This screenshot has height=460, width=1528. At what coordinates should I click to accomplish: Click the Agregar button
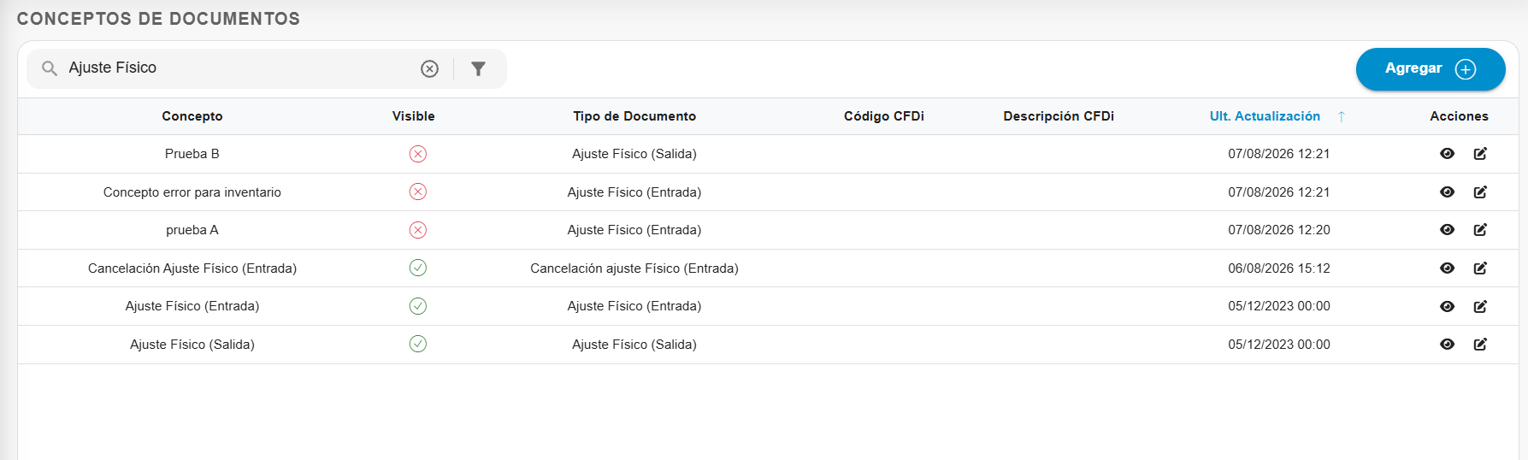pos(1431,68)
